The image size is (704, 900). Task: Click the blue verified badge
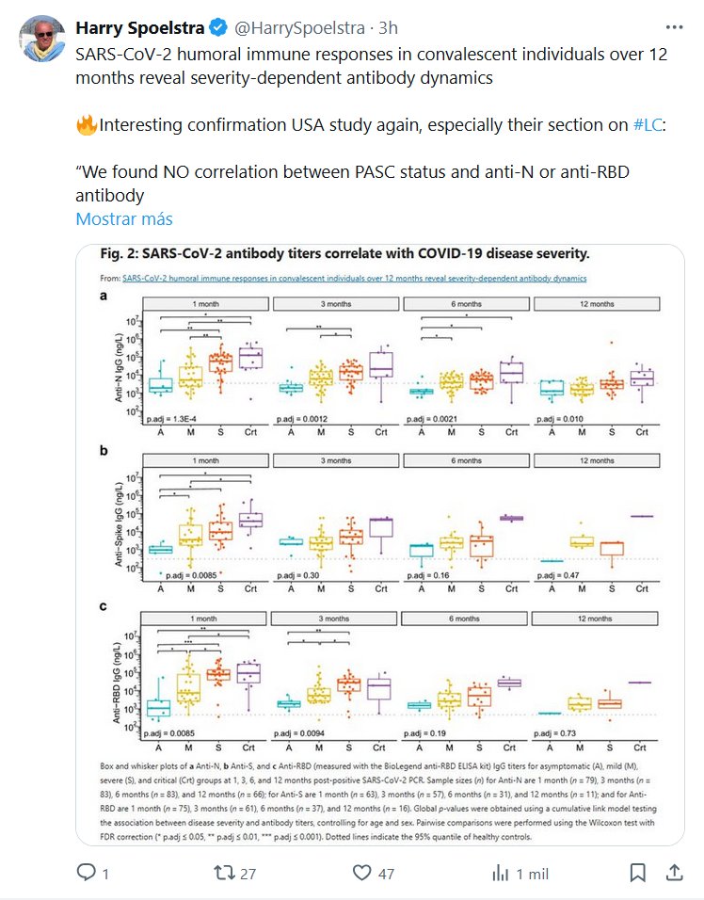coord(208,28)
